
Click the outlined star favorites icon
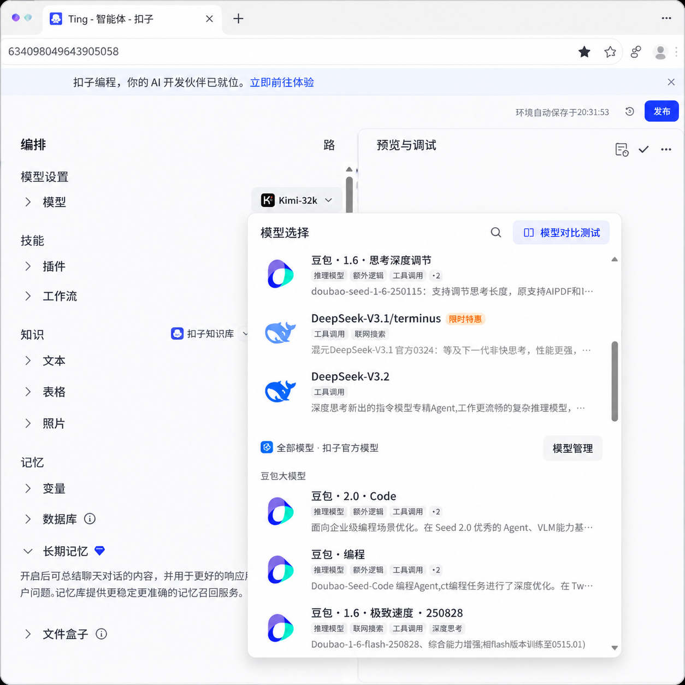point(610,52)
